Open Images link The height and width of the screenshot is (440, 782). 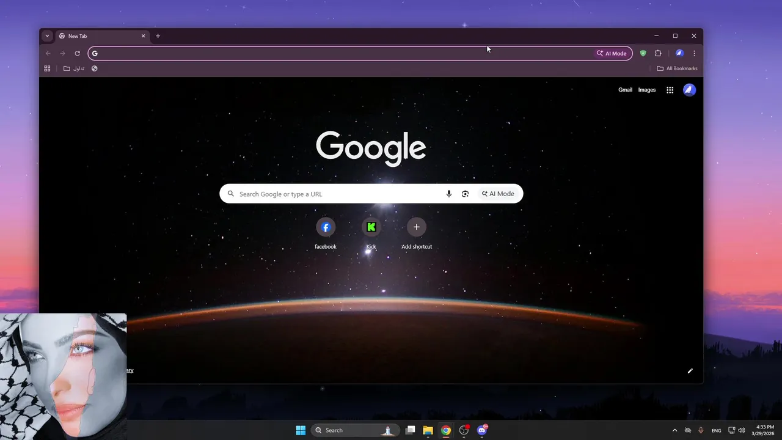click(x=647, y=90)
